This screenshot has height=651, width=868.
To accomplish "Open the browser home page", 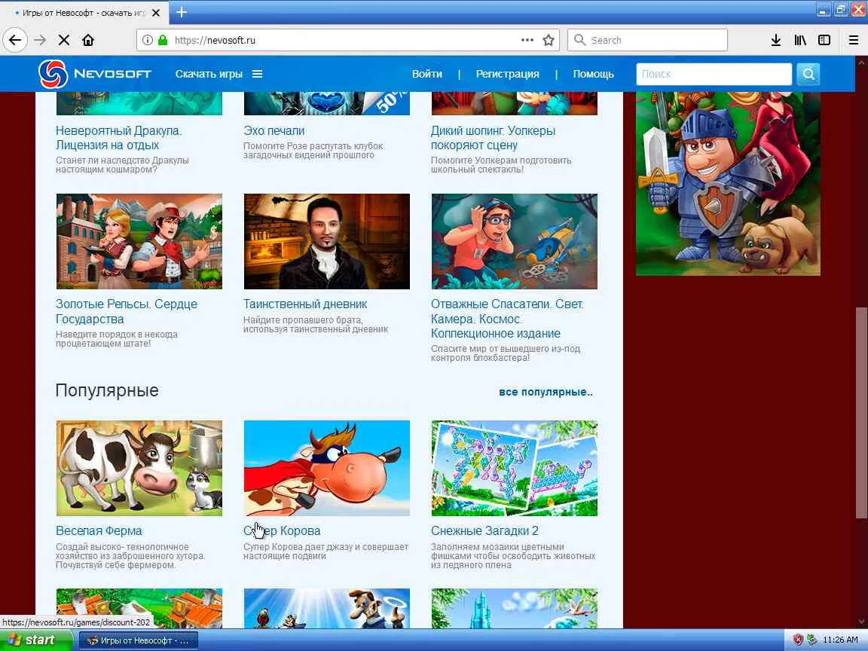I will click(88, 40).
